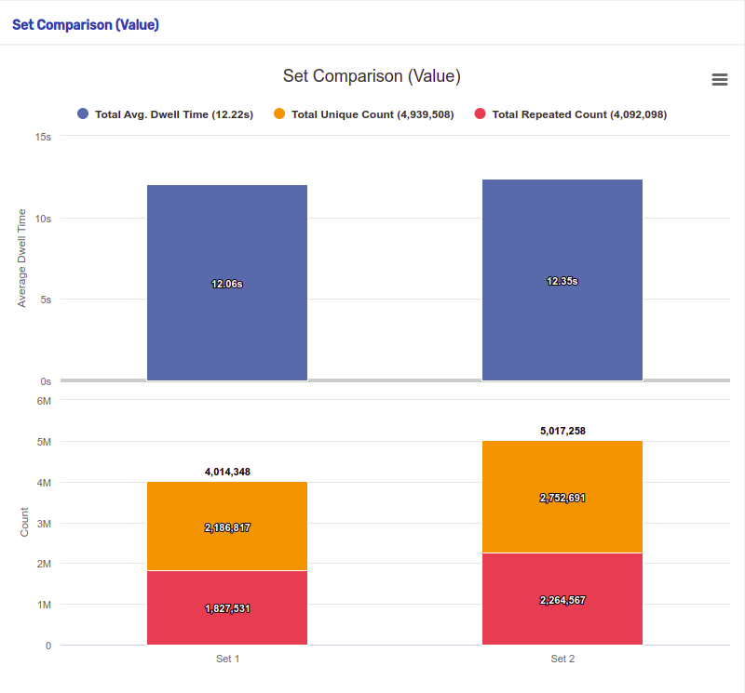Select Set 2 unique count segment 2,752,691
745x693 pixels.
click(x=562, y=497)
